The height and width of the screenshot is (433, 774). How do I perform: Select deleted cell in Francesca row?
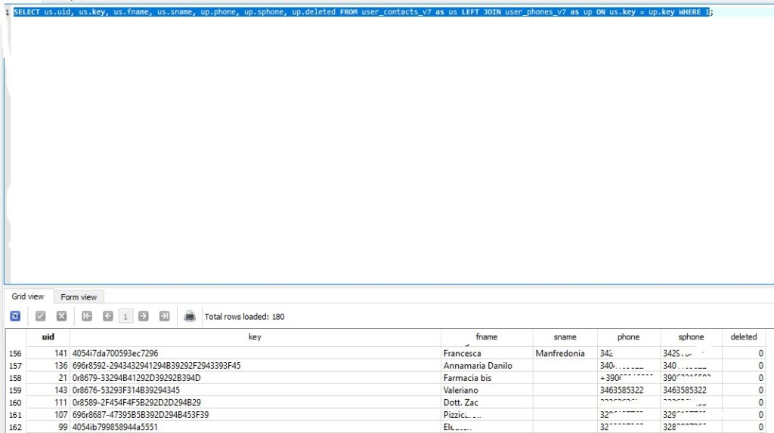coord(744,353)
